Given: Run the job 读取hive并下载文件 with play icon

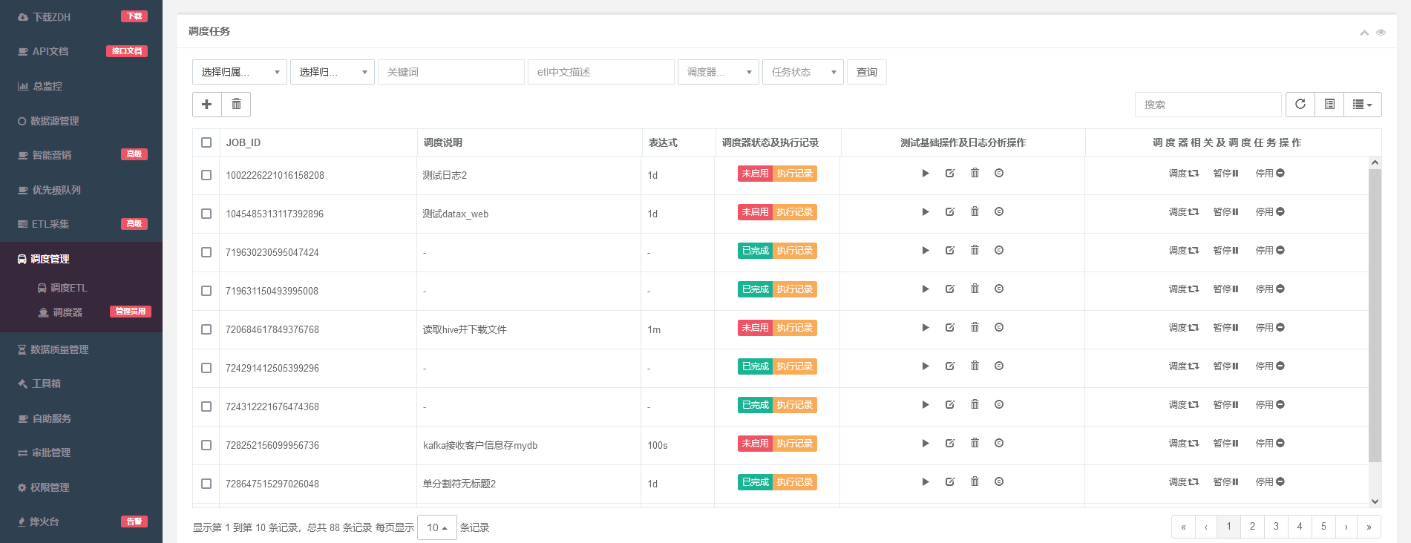Looking at the screenshot, I should [x=926, y=328].
